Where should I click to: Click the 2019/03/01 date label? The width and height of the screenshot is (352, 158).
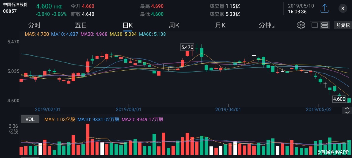(x=129, y=109)
